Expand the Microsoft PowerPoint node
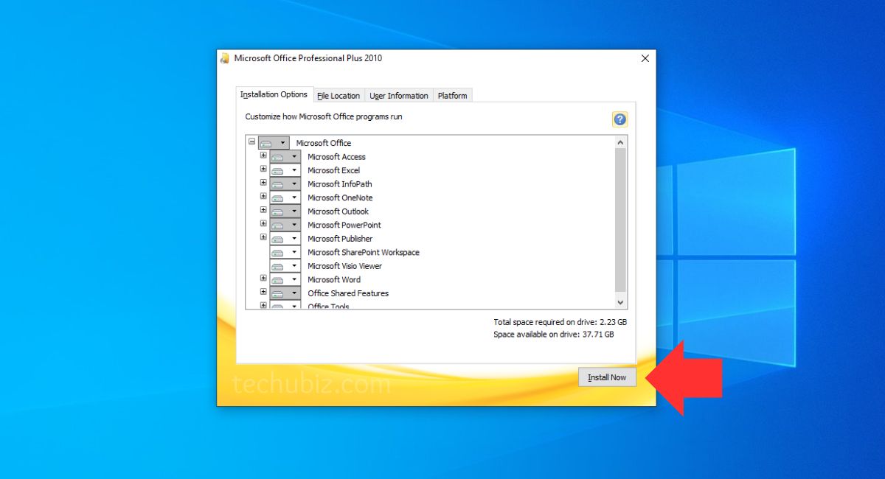The image size is (885, 479). point(263,224)
